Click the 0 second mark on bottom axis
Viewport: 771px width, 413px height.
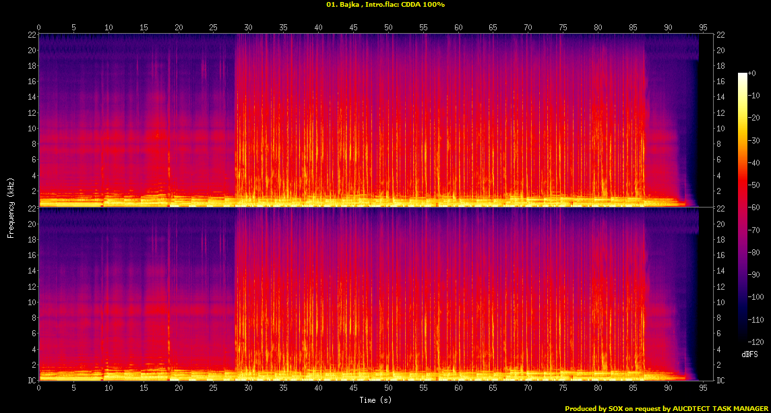coord(39,388)
